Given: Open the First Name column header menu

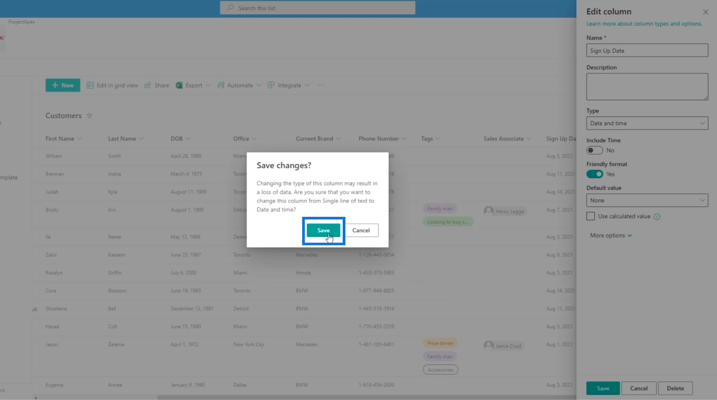Looking at the screenshot, I should (x=64, y=139).
